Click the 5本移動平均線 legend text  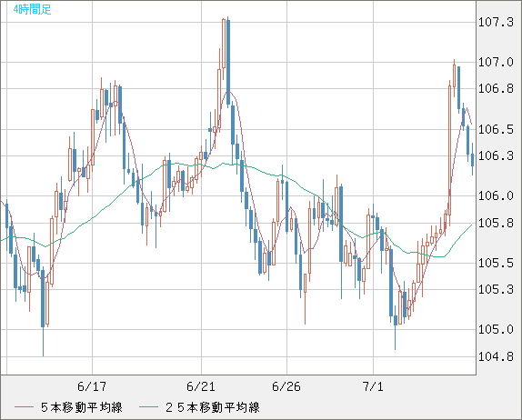pyautogui.click(x=82, y=407)
